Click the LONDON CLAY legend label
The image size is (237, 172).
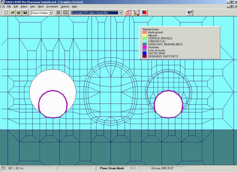157,41
